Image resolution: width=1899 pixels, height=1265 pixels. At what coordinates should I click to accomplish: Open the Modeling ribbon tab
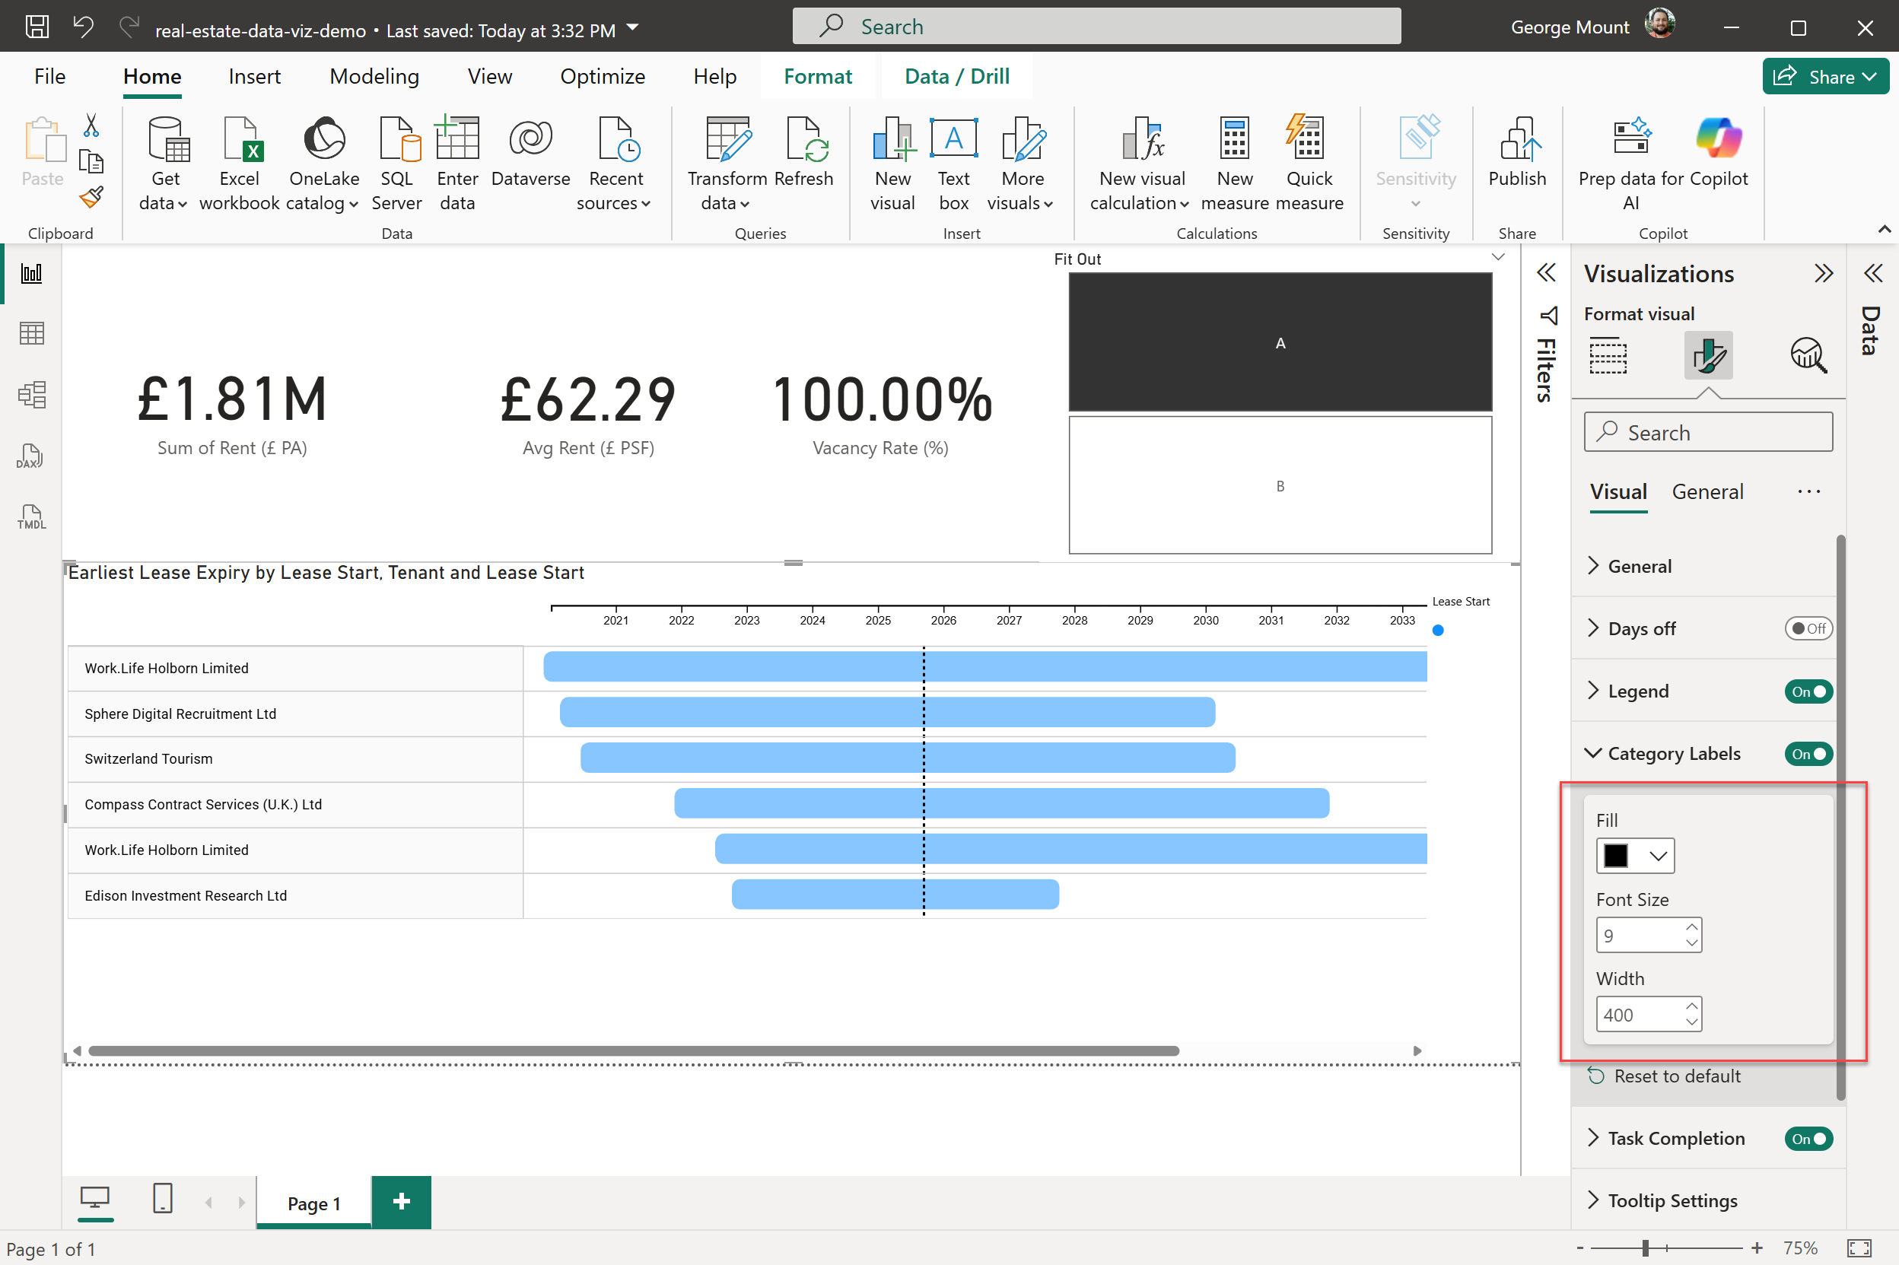coord(374,77)
